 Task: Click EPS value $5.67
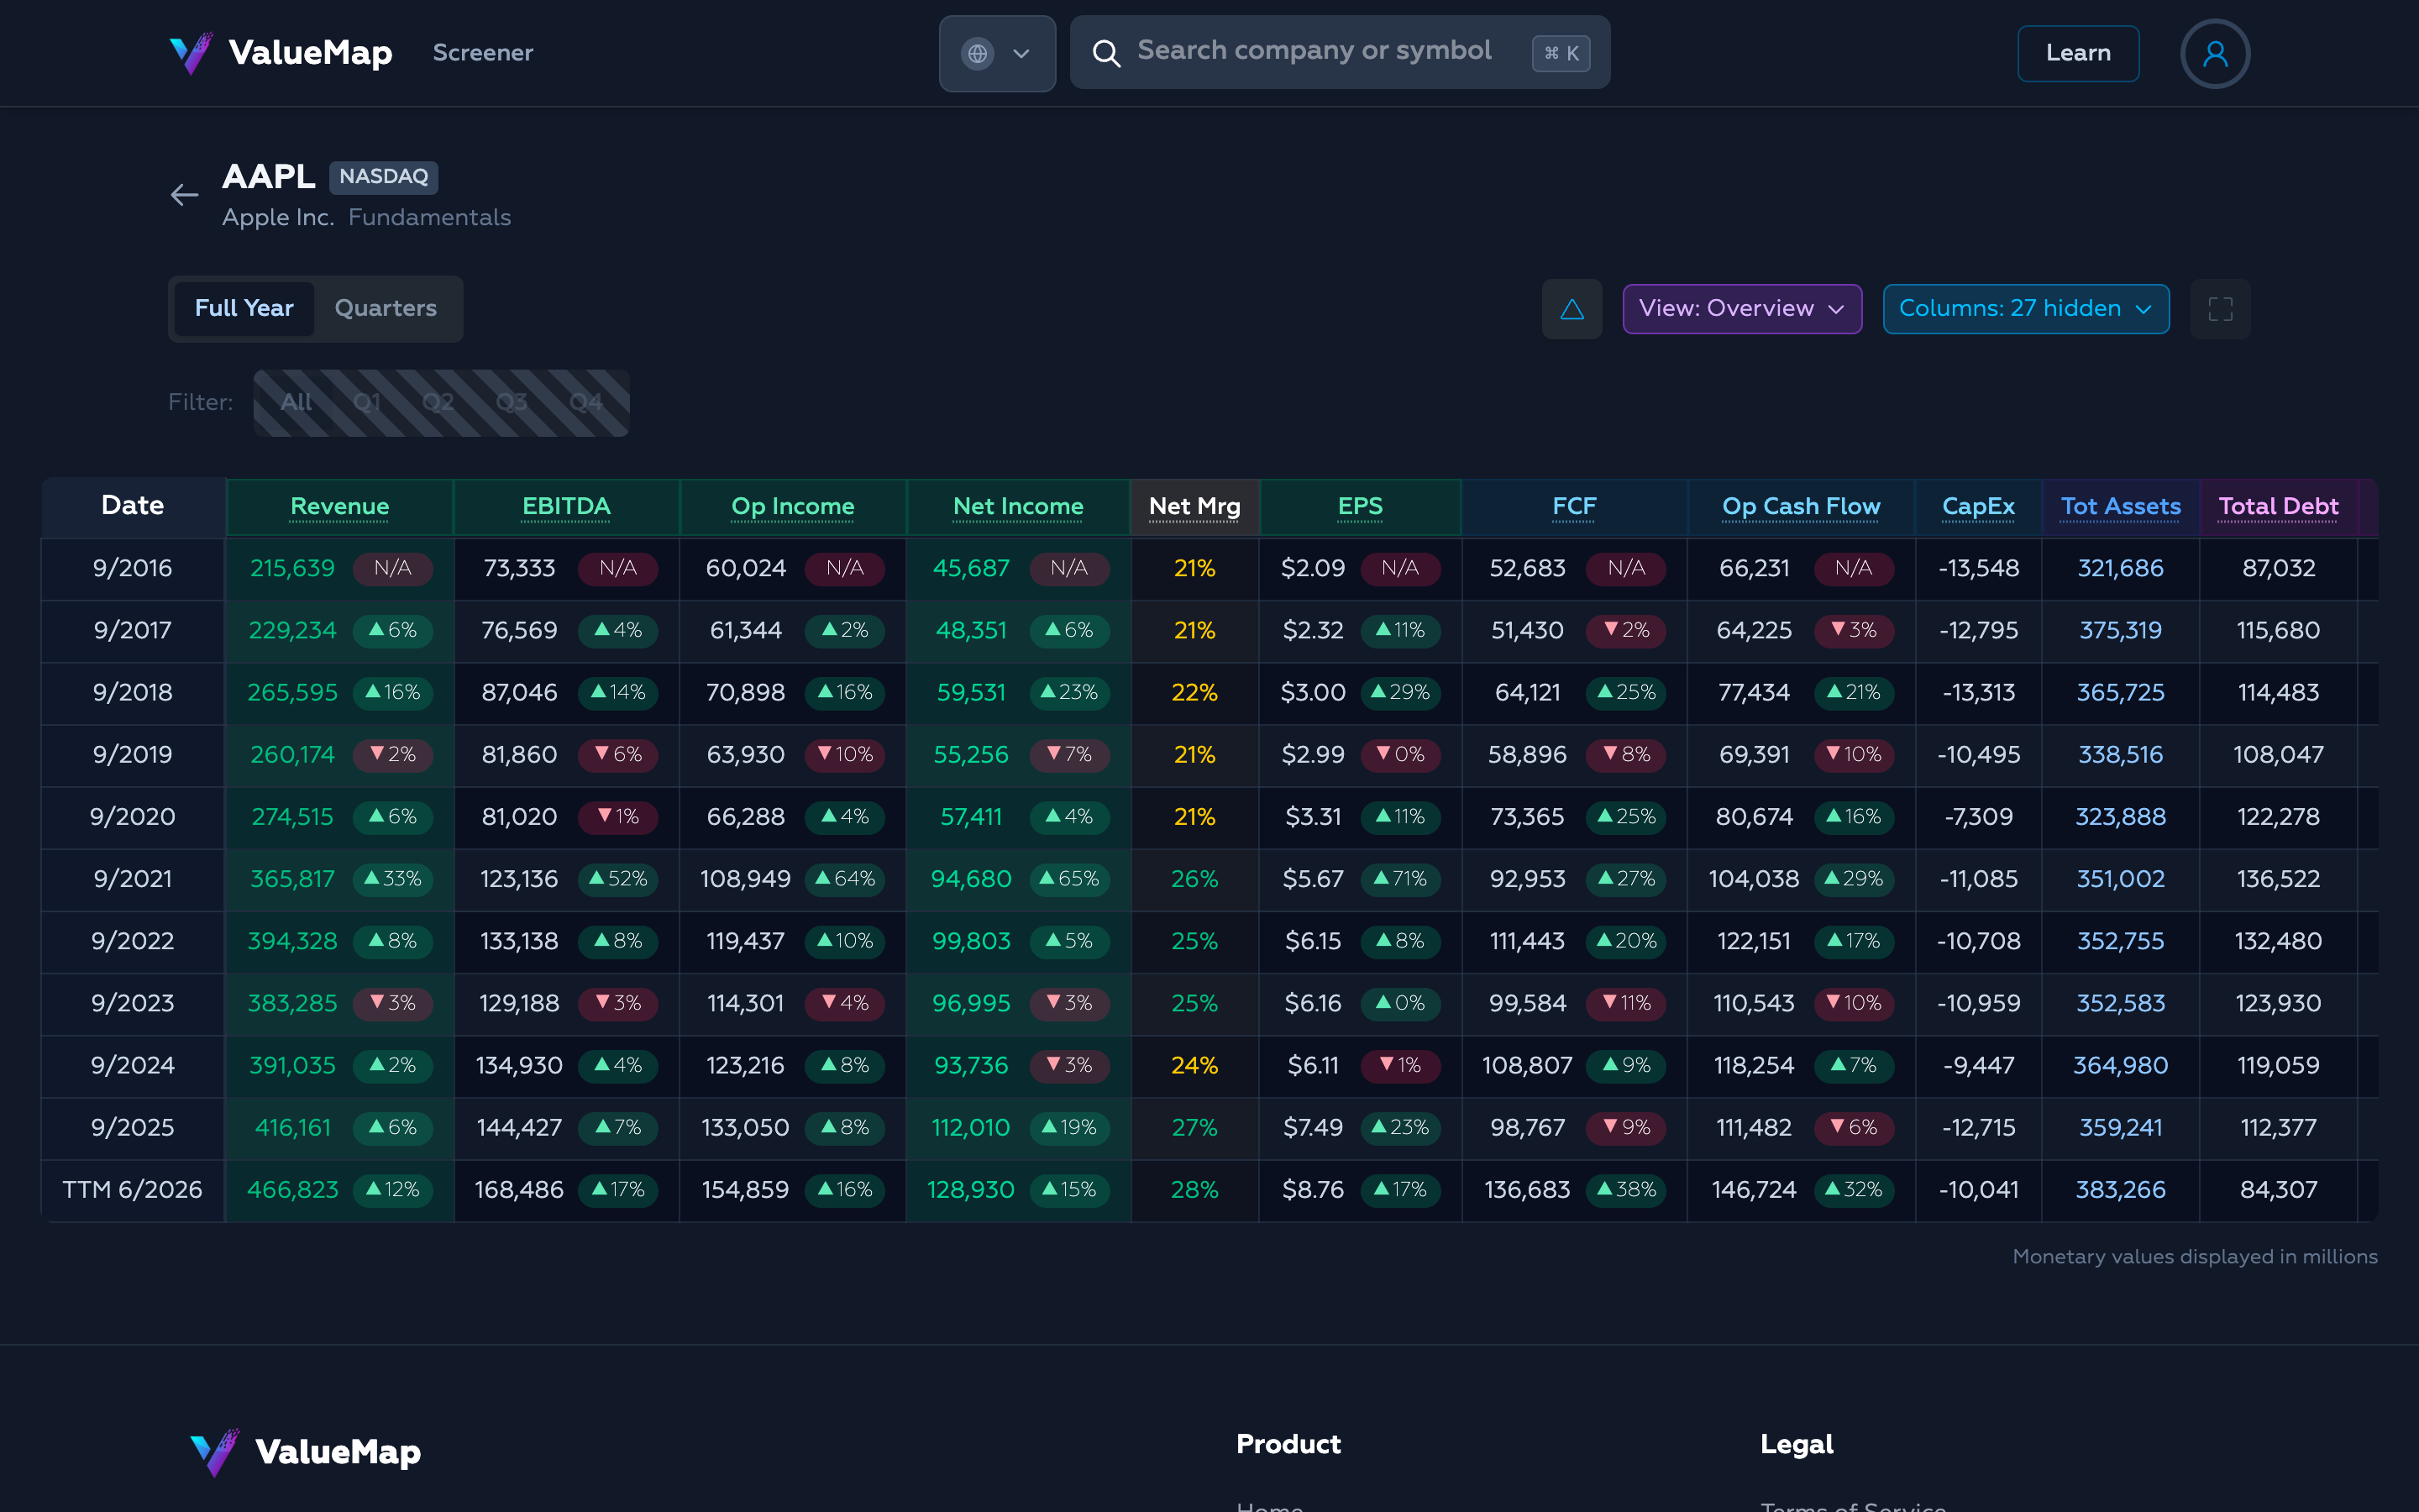1314,879
